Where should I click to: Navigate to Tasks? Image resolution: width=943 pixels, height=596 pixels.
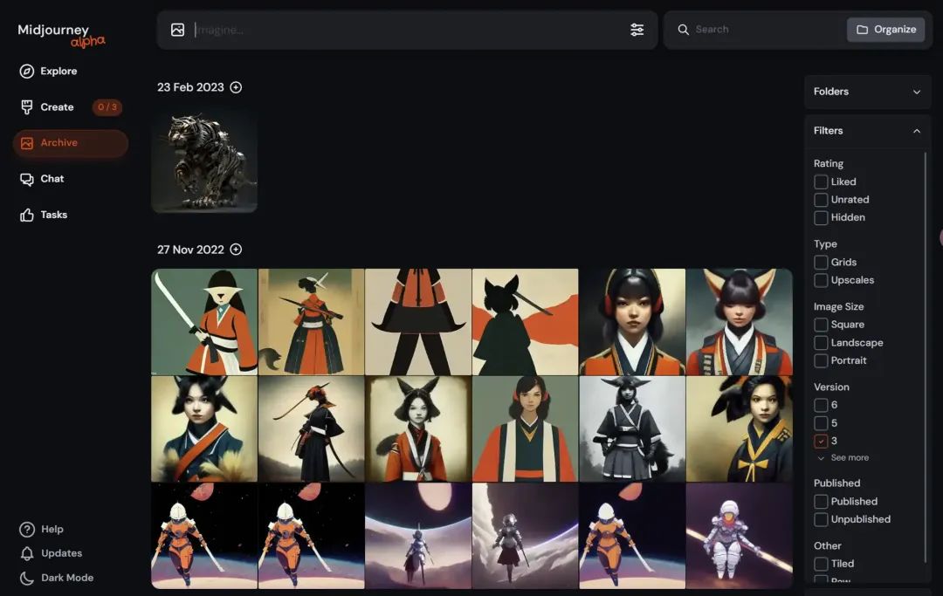coord(53,215)
